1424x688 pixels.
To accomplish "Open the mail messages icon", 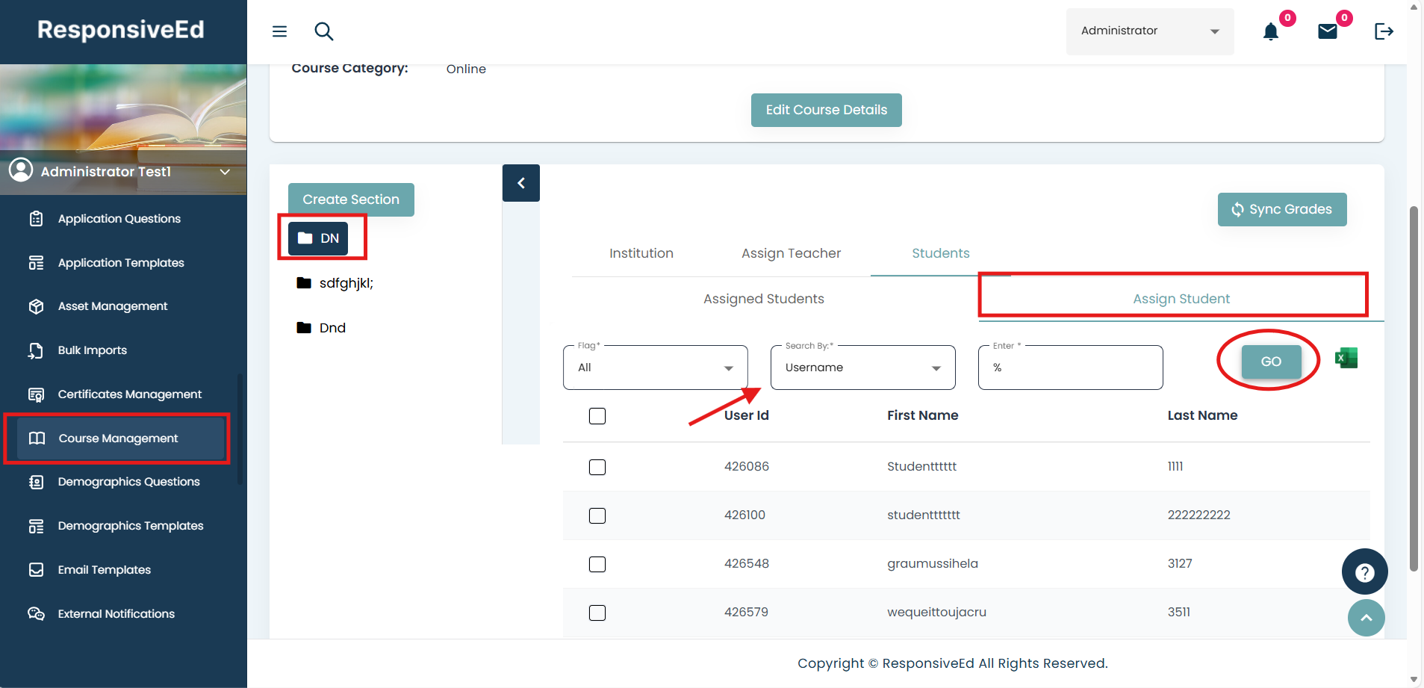I will tap(1327, 31).
